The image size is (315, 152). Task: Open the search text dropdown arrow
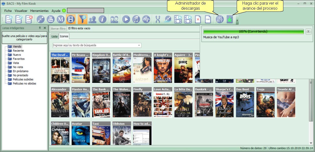click(x=139, y=45)
